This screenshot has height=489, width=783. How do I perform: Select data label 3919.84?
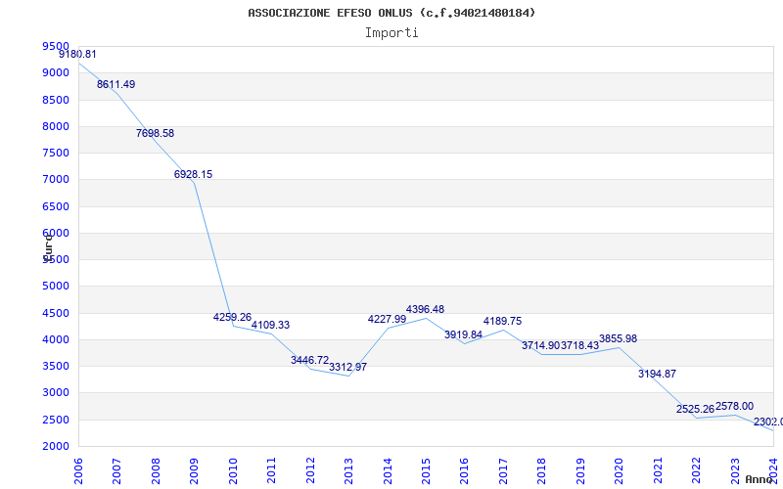point(463,334)
